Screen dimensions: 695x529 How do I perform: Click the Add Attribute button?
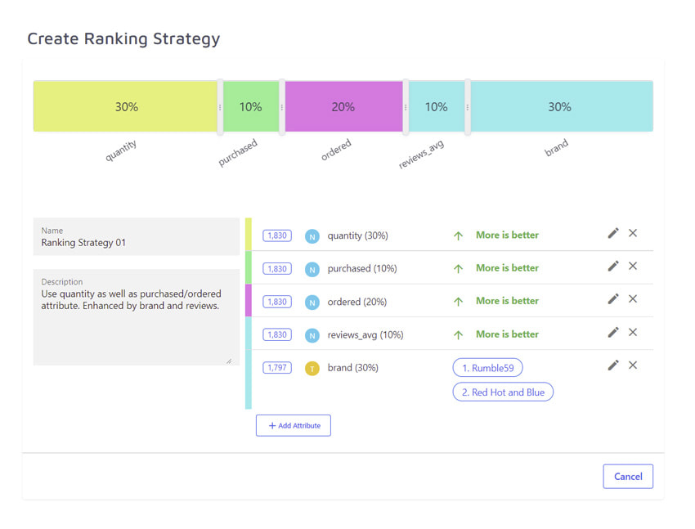[293, 425]
